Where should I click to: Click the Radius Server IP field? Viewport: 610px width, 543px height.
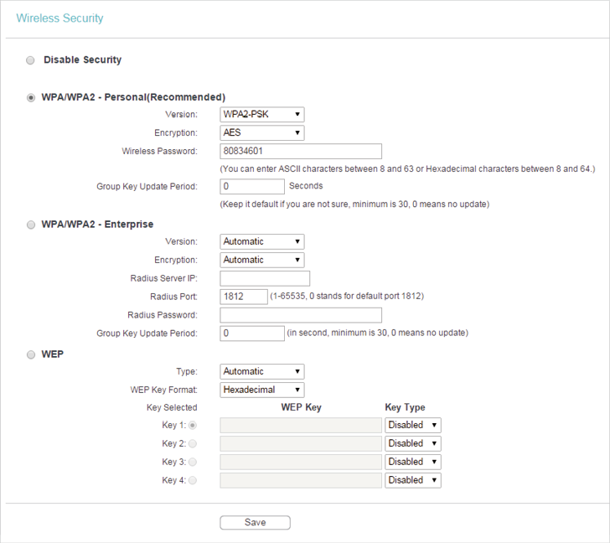tap(265, 278)
